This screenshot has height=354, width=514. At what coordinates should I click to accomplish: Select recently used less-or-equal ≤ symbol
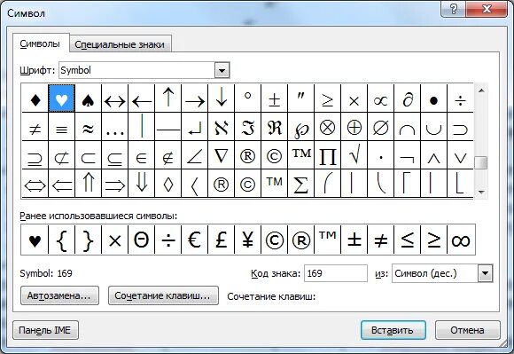(x=407, y=240)
